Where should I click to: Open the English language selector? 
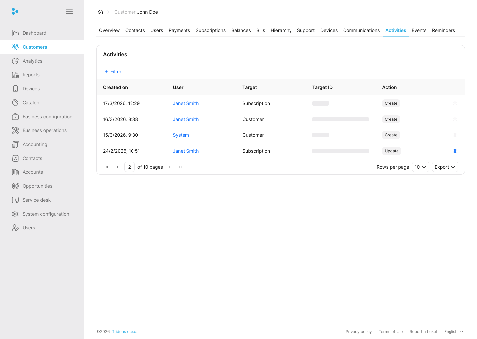pyautogui.click(x=453, y=331)
